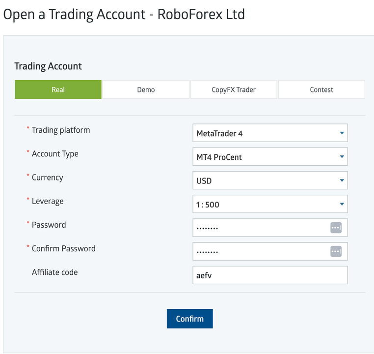The width and height of the screenshot is (374, 354).
Task: Click the Account Type dropdown arrow
Action: (342, 157)
